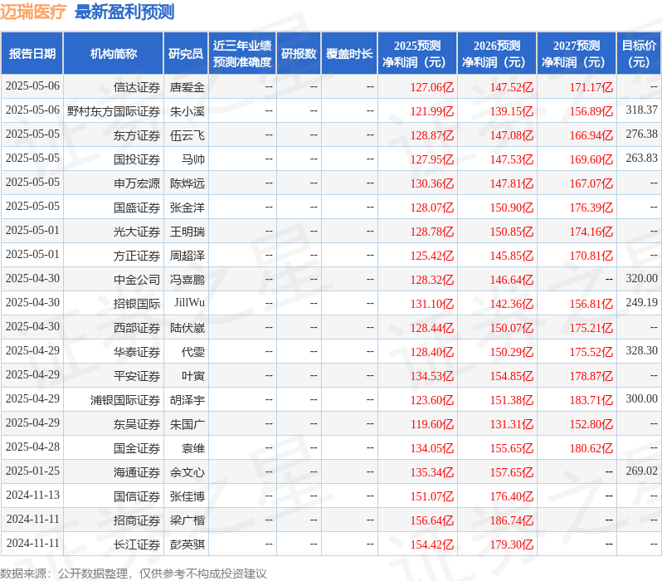Select the 2027预测净利润 column header

coord(577,54)
